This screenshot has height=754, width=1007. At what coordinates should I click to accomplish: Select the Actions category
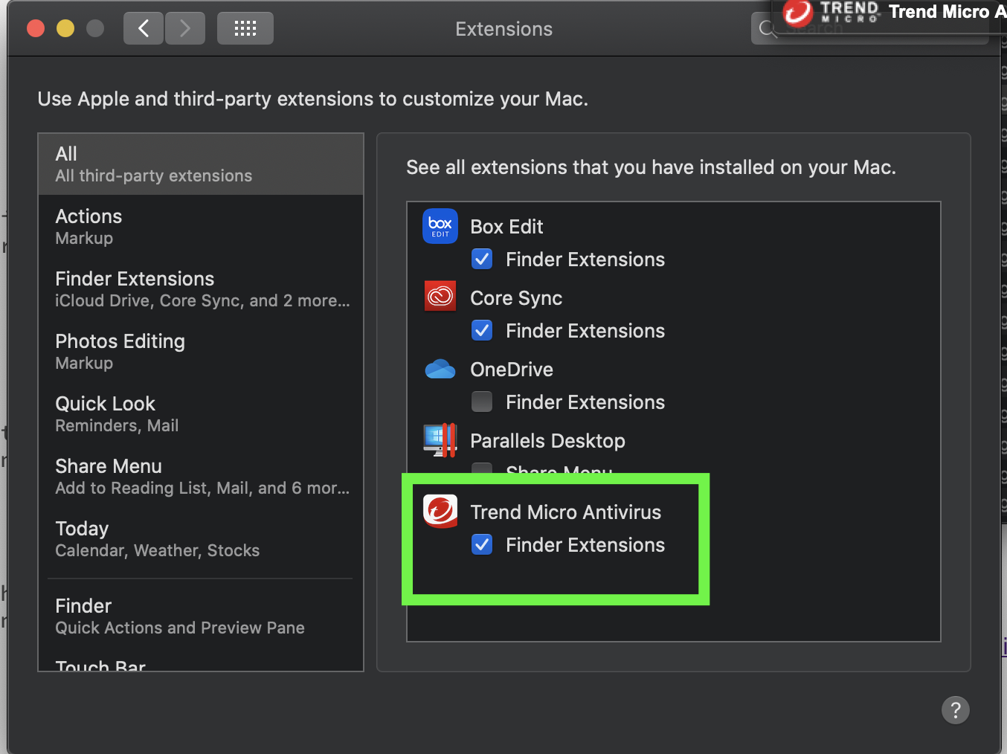coord(201,227)
